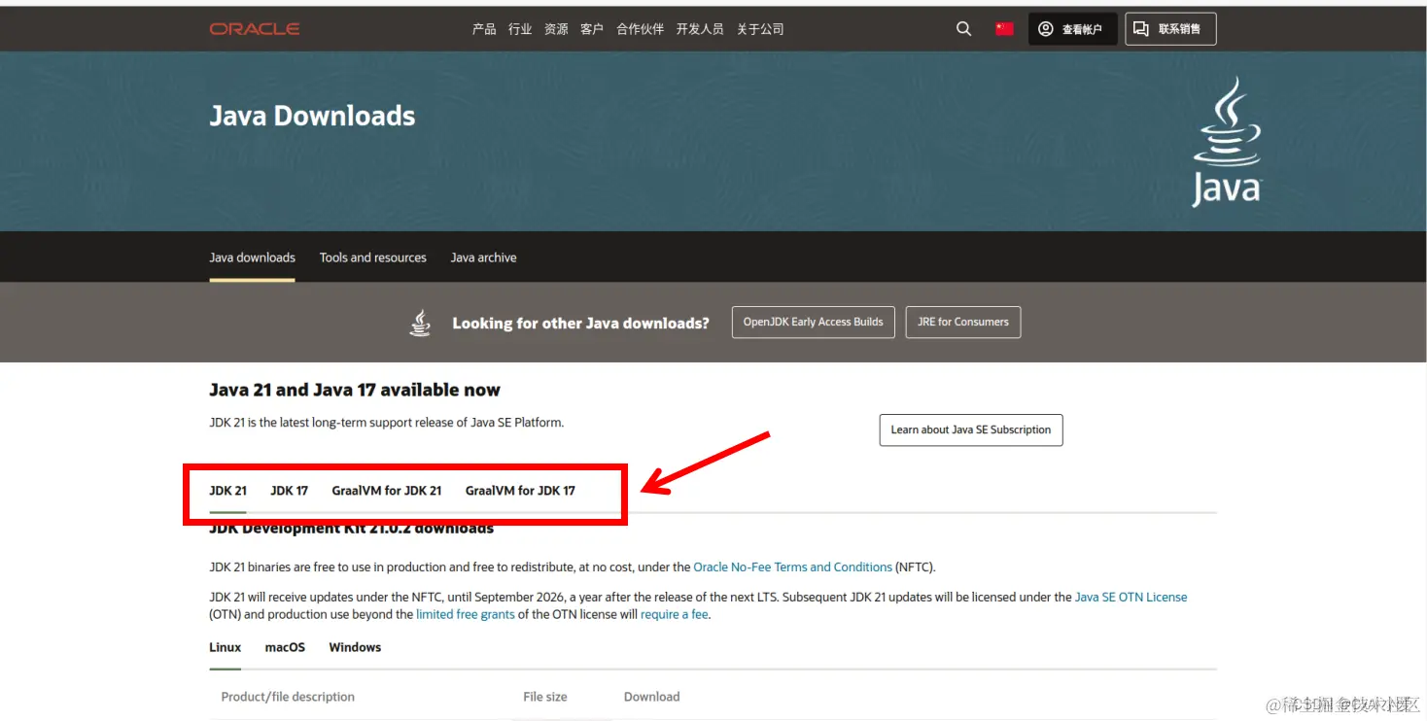Open the 客户 menu
Viewport: 1427px width, 721px height.
(592, 29)
